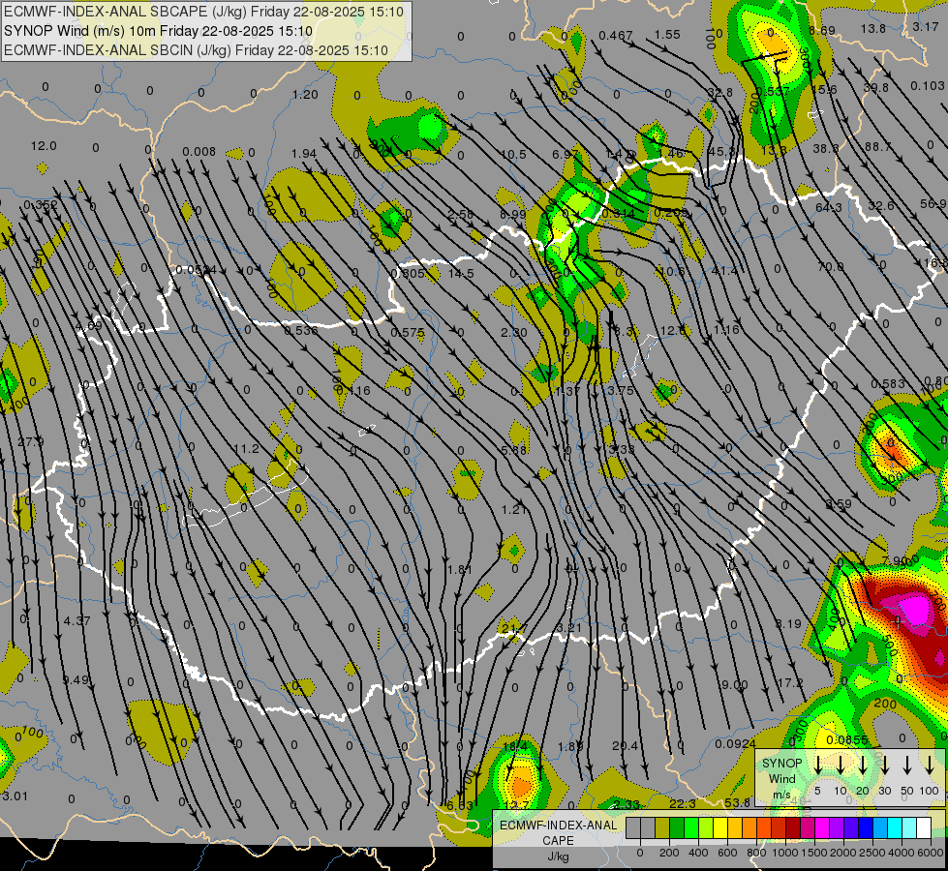Viewport: 948px width, 871px height.
Task: Click the grid value '11.2'
Action: click(245, 448)
